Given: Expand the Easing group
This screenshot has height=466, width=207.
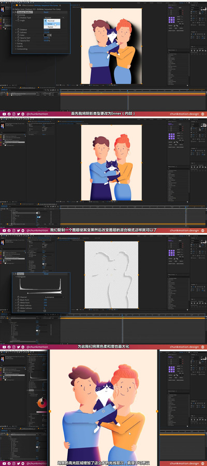Looking at the screenshot, I should tap(16, 43).
